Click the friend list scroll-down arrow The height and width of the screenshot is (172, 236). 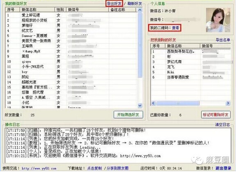(140, 105)
